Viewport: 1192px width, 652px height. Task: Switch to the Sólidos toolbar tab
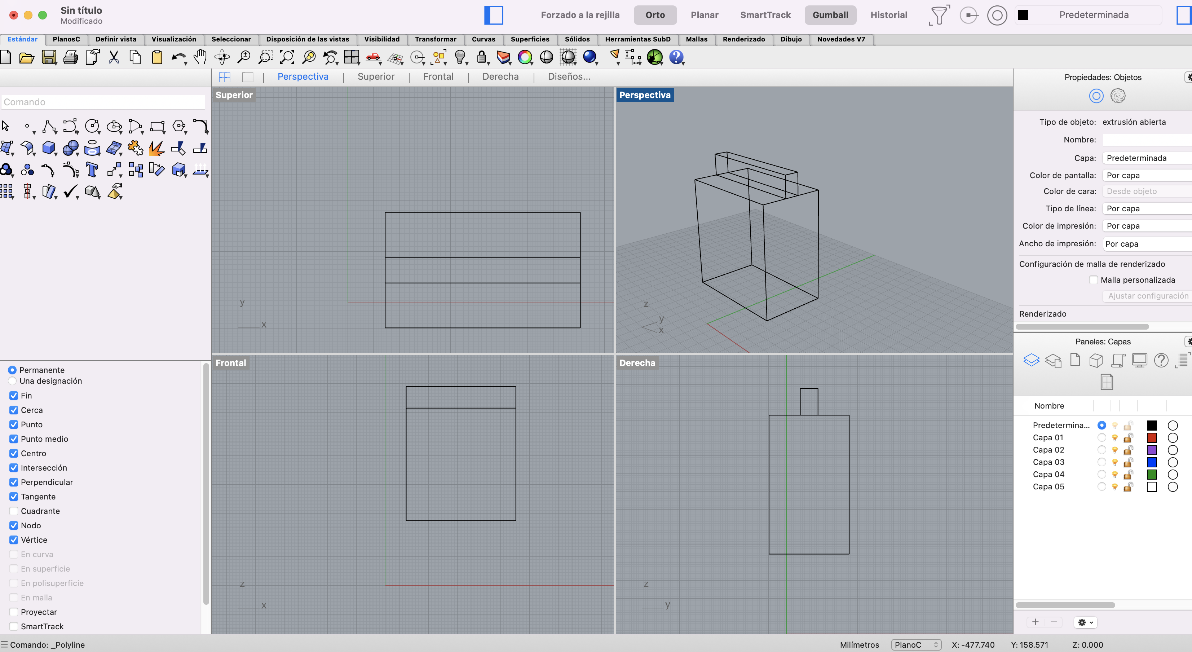577,39
